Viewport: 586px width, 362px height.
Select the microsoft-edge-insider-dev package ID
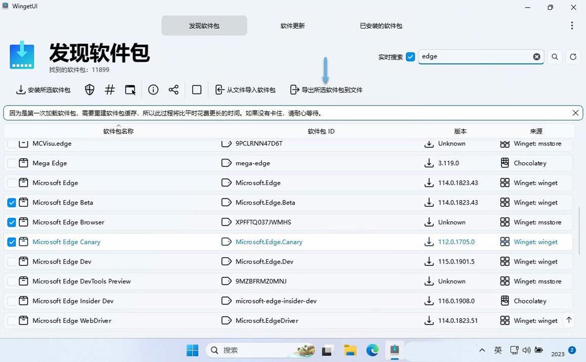pyautogui.click(x=276, y=300)
